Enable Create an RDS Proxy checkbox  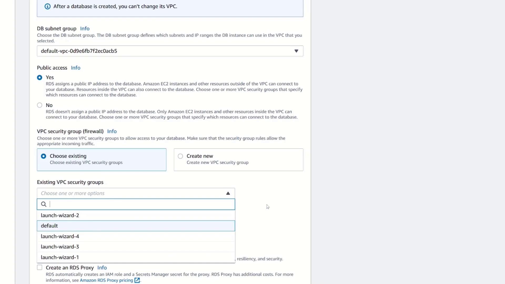[x=39, y=267]
